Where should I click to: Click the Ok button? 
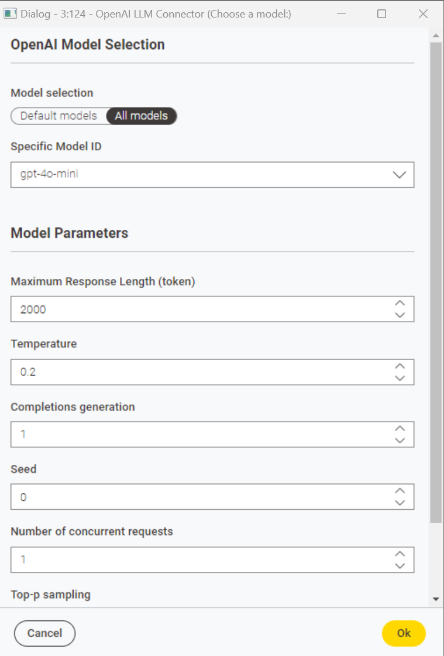tap(404, 633)
